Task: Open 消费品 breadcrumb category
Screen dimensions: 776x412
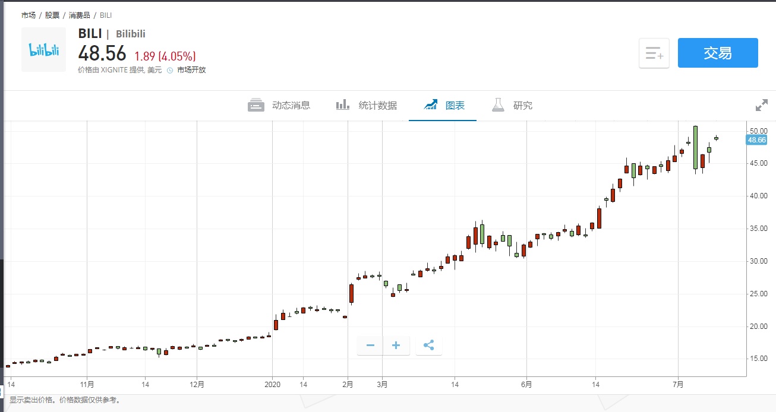Action: (79, 15)
